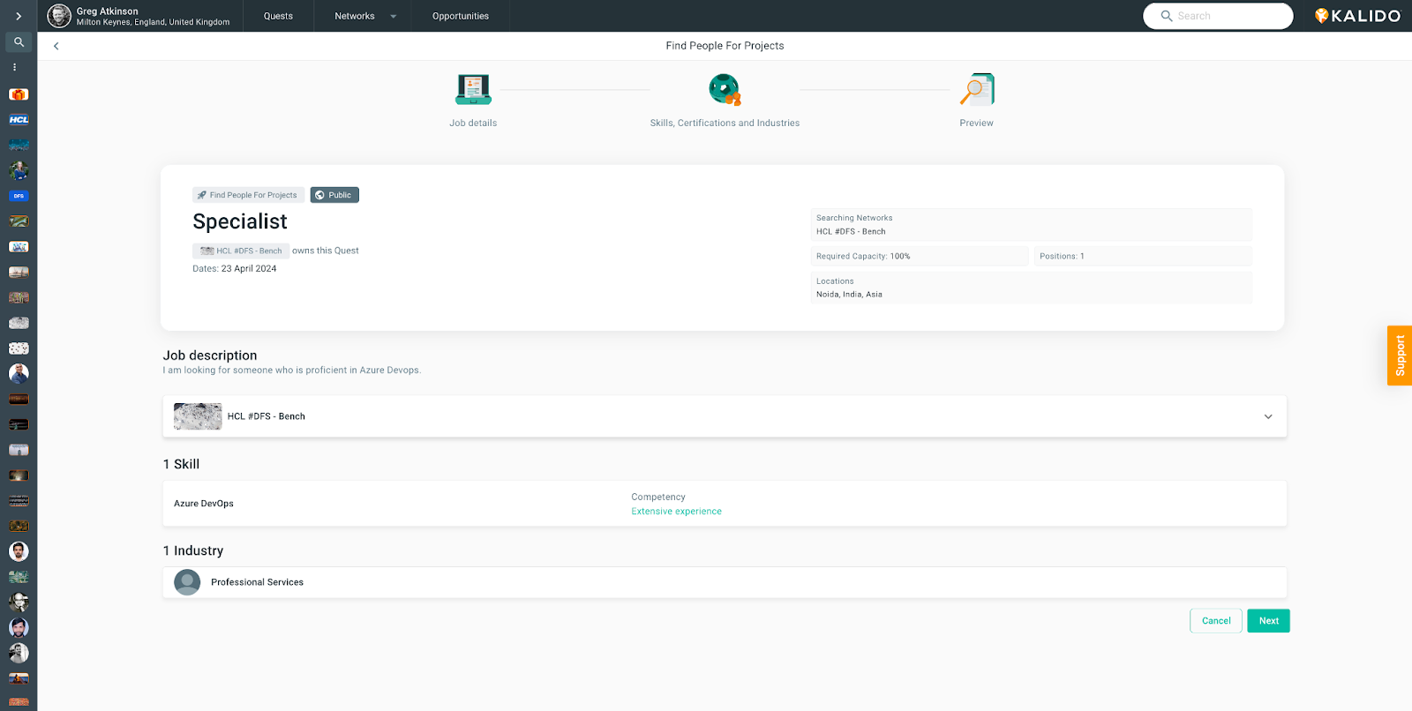Expand the left sidebar with the arrow
Image resolution: width=1412 pixels, height=711 pixels.
[19, 16]
